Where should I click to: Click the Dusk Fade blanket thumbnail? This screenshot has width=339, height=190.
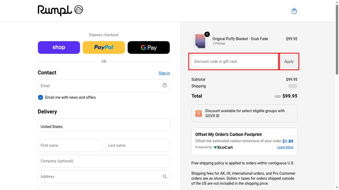point(200,41)
